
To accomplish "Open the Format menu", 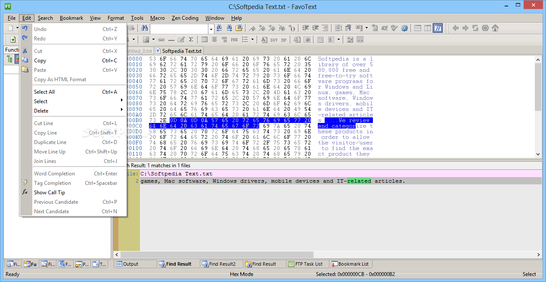I will pos(116,18).
